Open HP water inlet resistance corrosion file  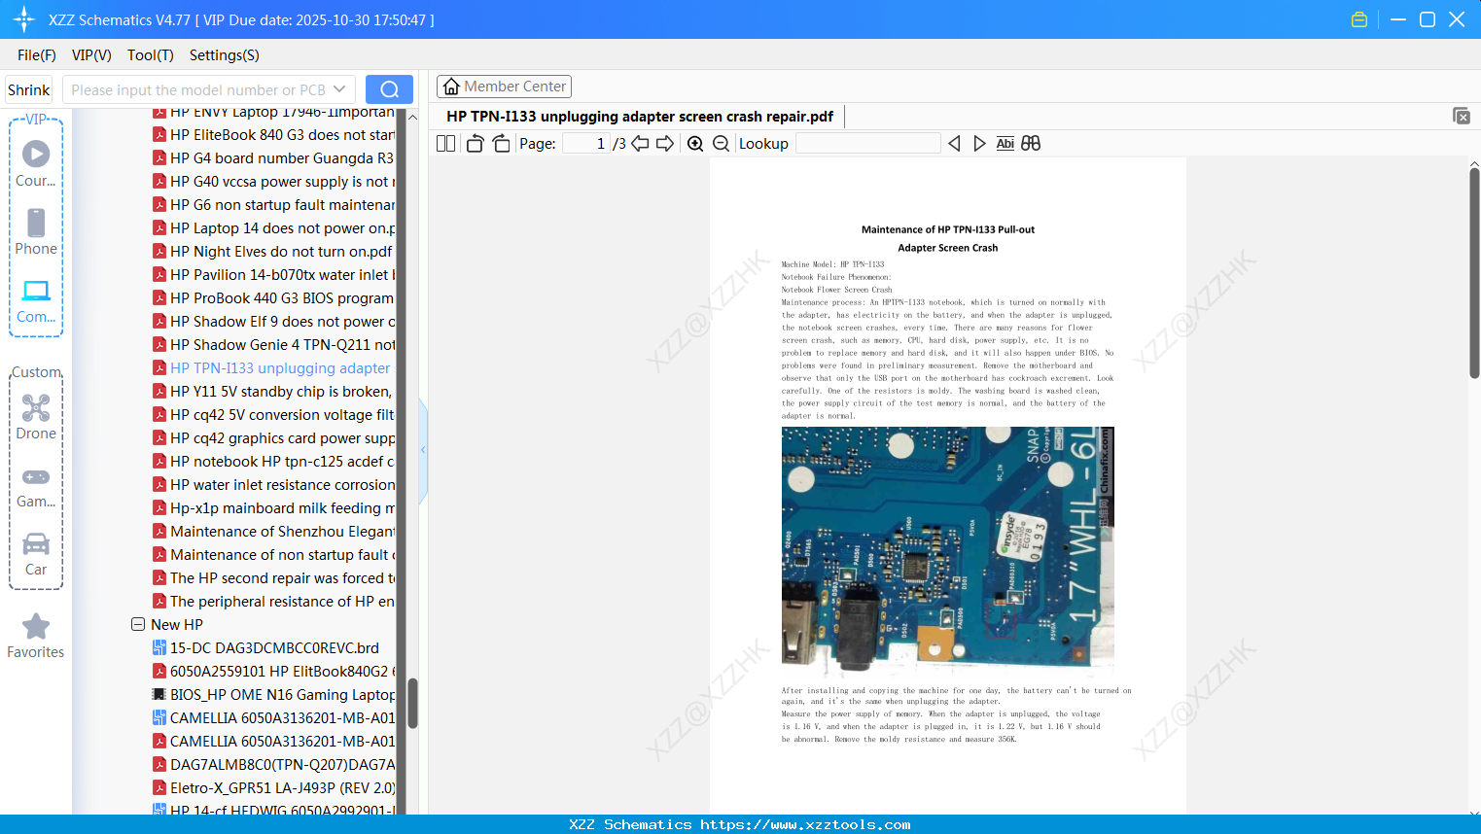(274, 485)
